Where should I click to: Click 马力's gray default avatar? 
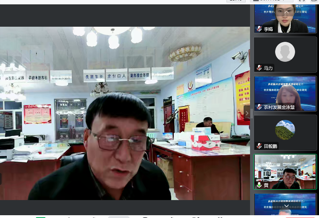(x=285, y=52)
